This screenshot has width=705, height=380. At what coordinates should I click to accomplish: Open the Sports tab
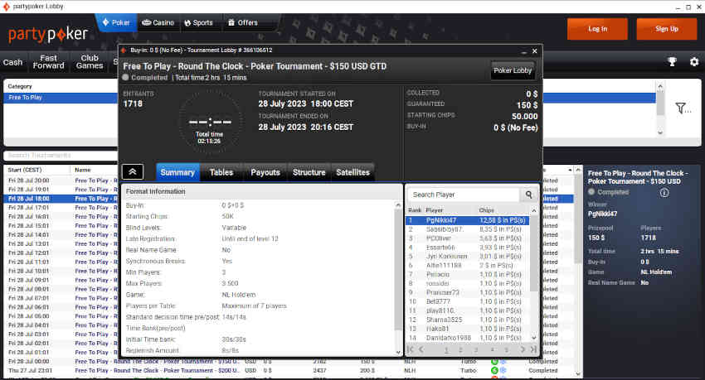click(198, 22)
